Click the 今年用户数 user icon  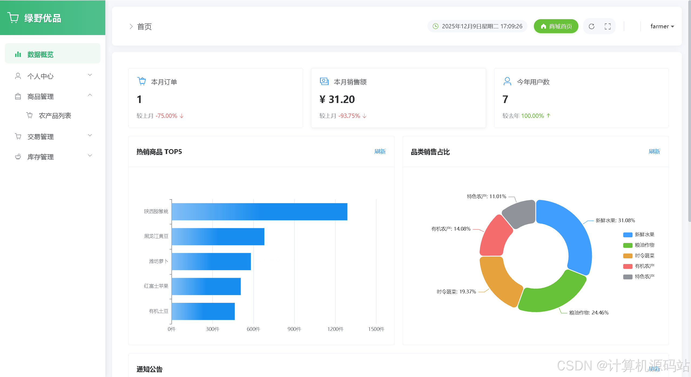click(507, 81)
